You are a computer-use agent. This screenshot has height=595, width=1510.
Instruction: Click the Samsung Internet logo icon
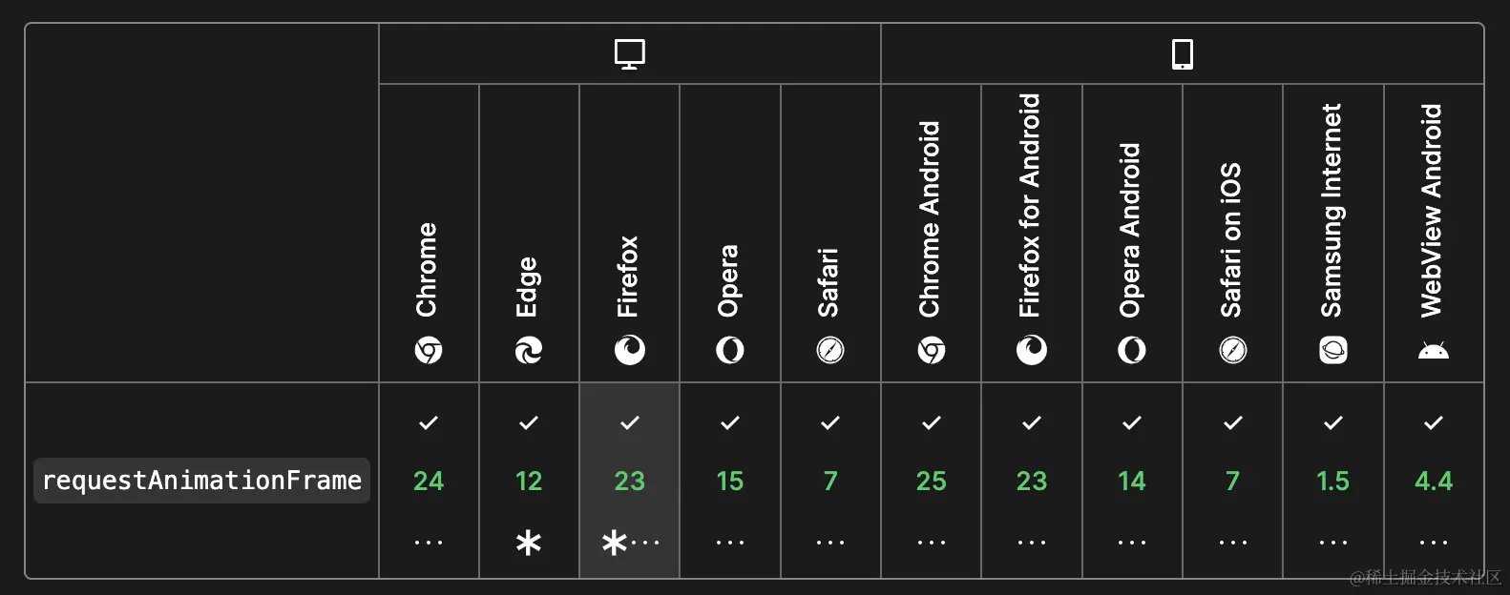coord(1333,351)
